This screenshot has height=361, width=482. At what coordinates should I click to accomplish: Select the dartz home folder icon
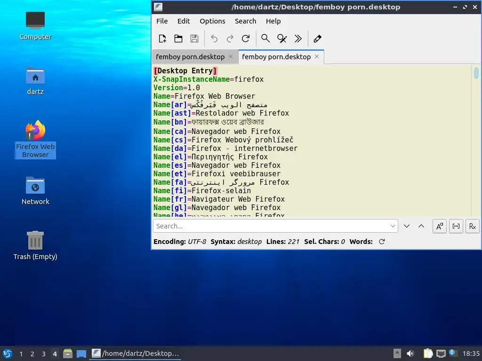tap(35, 81)
